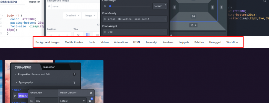Decrease Line-Height with the minus stepper
The image size is (269, 103).
(165, 8)
